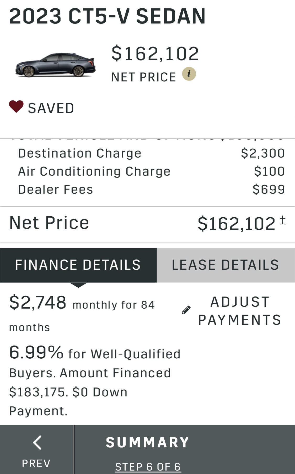Tap the Dealer Fees $699 amount
The width and height of the screenshot is (295, 474).
(269, 189)
